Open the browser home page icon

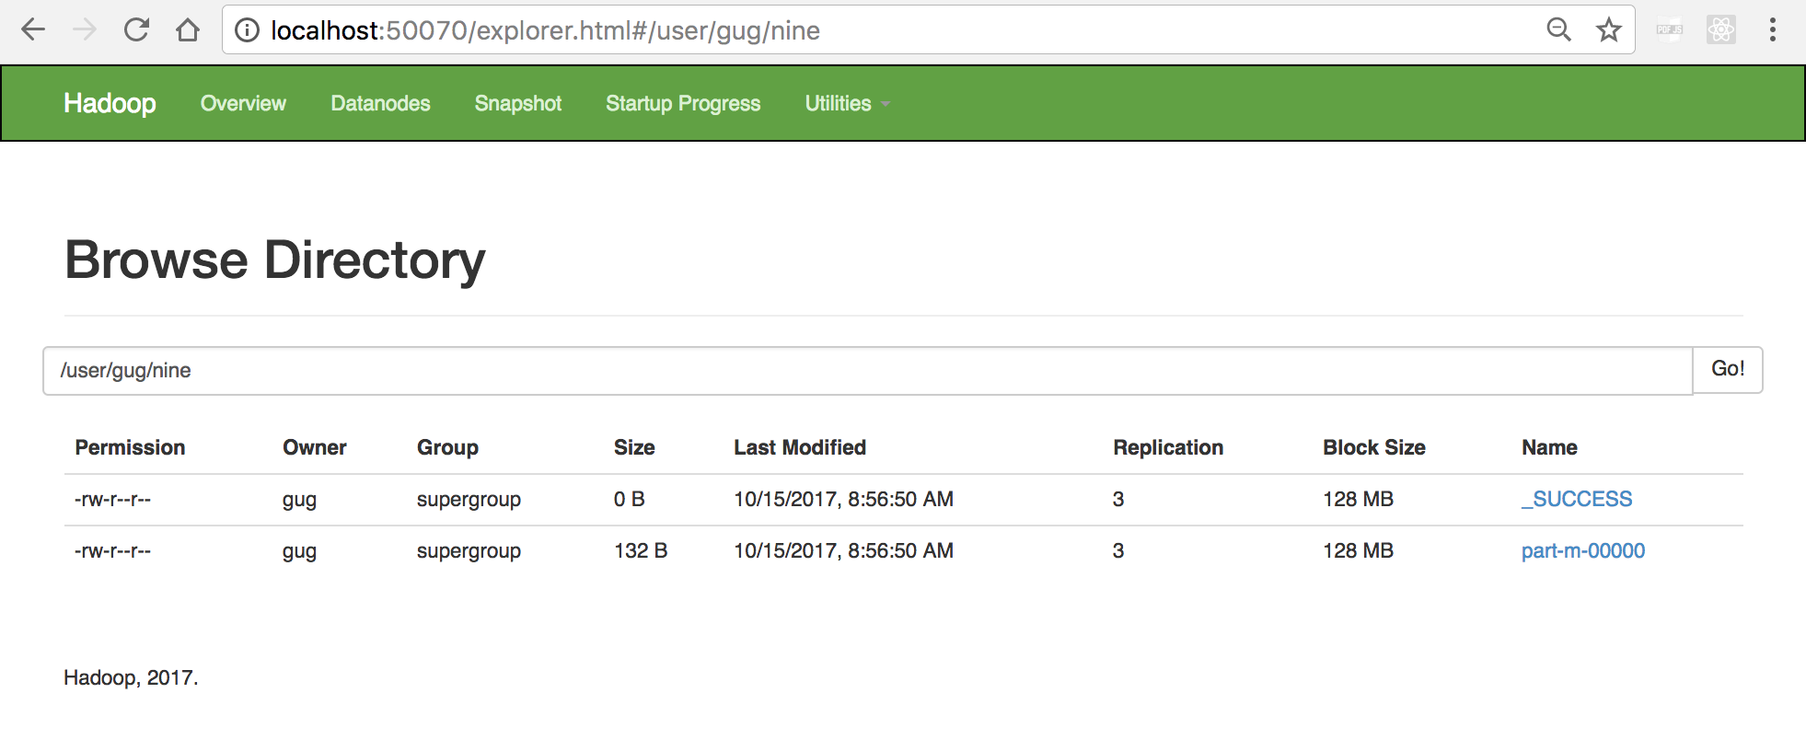click(188, 30)
